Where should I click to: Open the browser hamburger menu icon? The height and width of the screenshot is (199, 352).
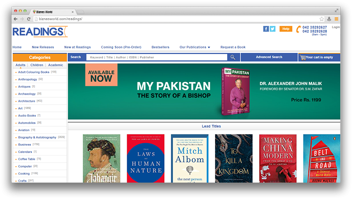point(336,19)
